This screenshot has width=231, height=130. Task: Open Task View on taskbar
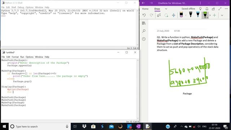pyautogui.click(x=75, y=126)
